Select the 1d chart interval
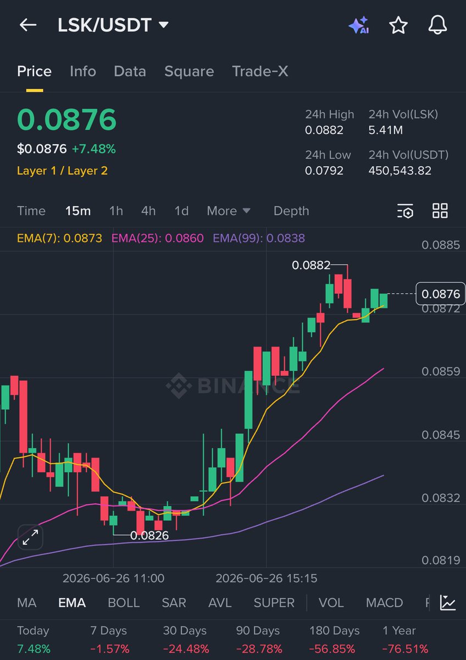This screenshot has width=466, height=660. point(181,211)
